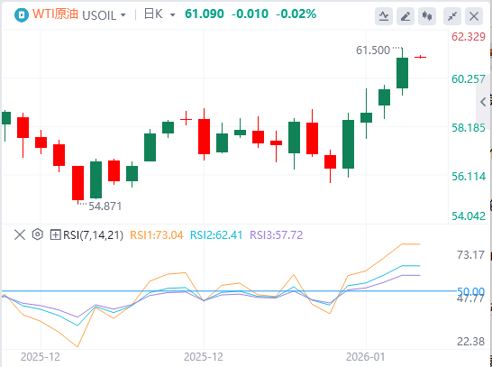The height and width of the screenshot is (367, 492).
Task: Expand the side panel with the left chevron
Action: 484,102
